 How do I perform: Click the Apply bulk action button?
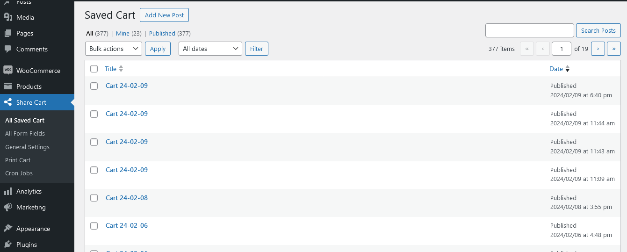point(158,49)
